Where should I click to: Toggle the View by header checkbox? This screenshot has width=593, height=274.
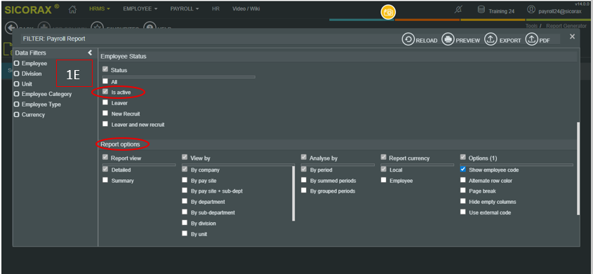185,158
